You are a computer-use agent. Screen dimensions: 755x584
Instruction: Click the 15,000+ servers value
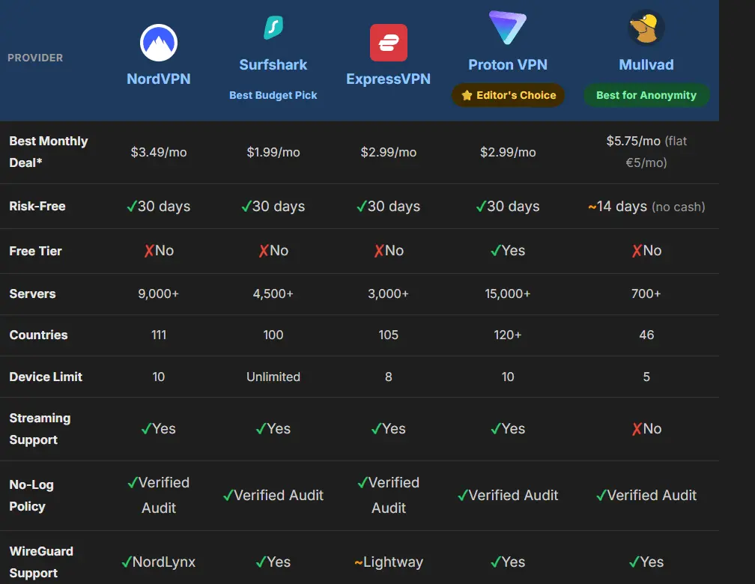tap(508, 293)
